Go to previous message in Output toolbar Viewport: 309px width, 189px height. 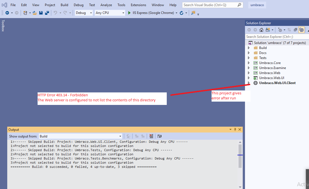click(x=137, y=136)
